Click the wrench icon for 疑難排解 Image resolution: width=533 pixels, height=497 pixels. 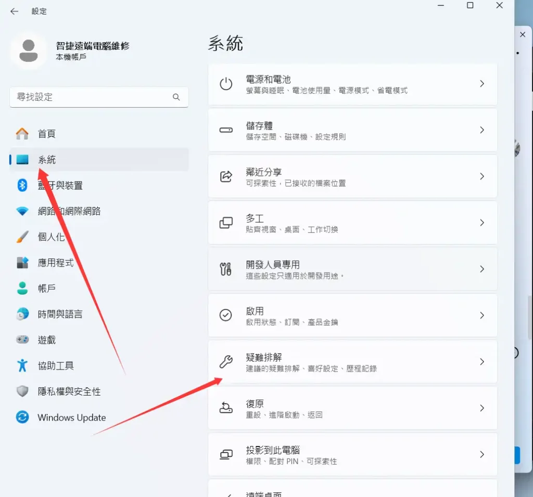[226, 362]
